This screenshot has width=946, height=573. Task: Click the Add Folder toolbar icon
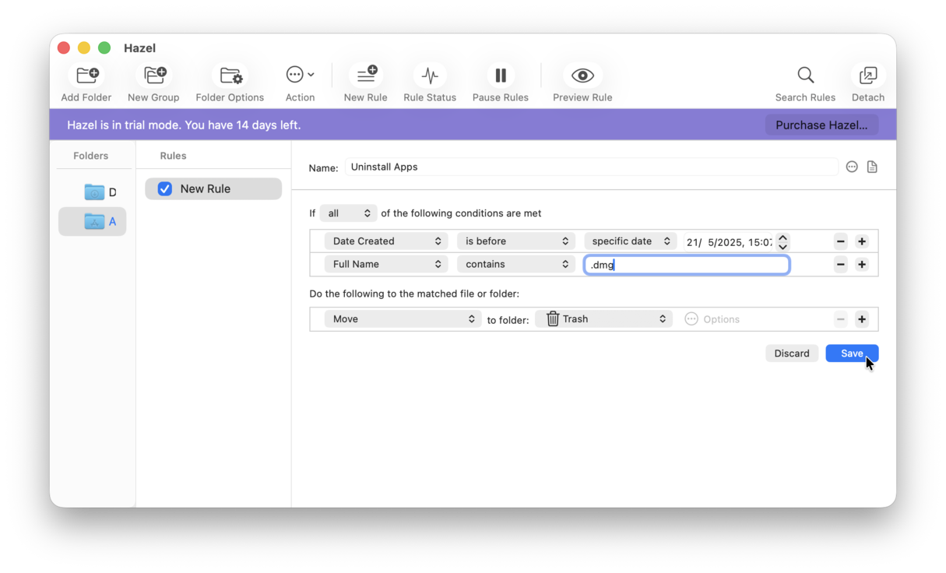pyautogui.click(x=86, y=76)
